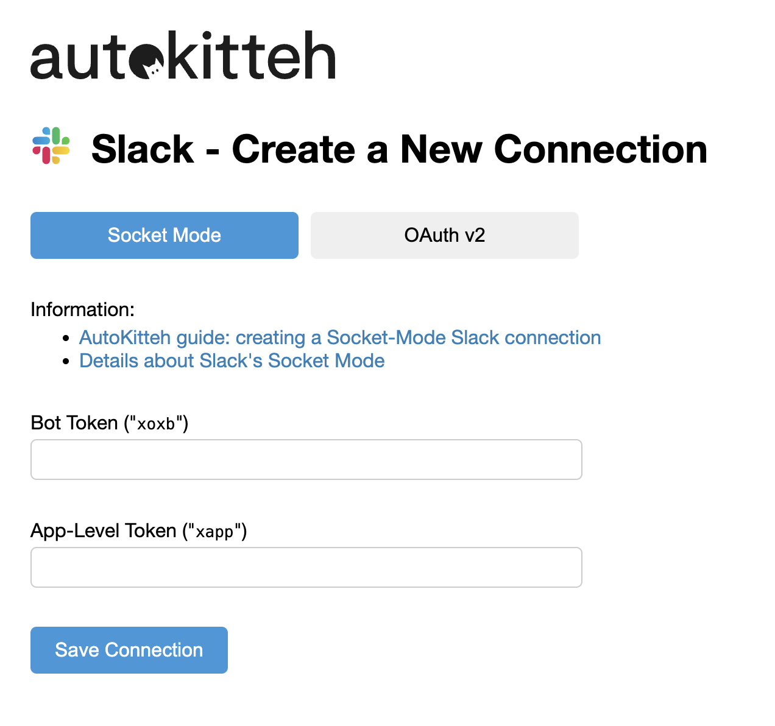Click the bullet beside the Socket Mode details link
This screenshot has width=775, height=726.
point(67,361)
